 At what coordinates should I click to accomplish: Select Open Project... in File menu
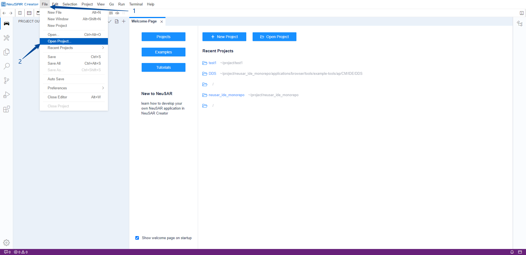pos(59,41)
